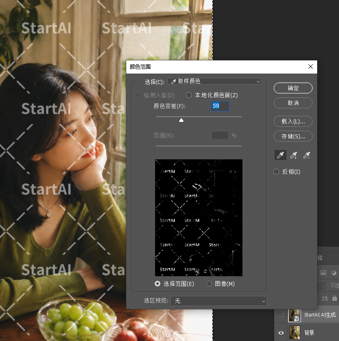The image size is (339, 341).
Task: Show the StartAI AI生成 layer visibility box
Action: coord(280,314)
